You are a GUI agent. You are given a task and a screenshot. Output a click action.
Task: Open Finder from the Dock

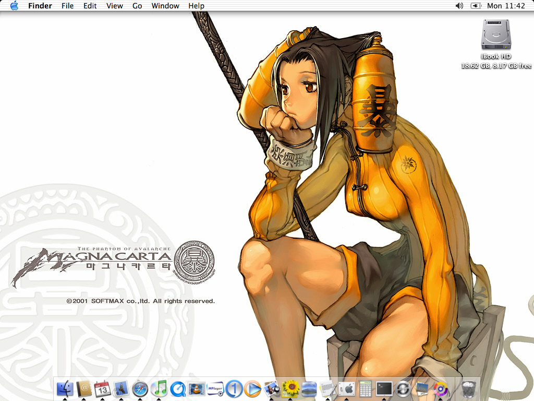(x=65, y=388)
